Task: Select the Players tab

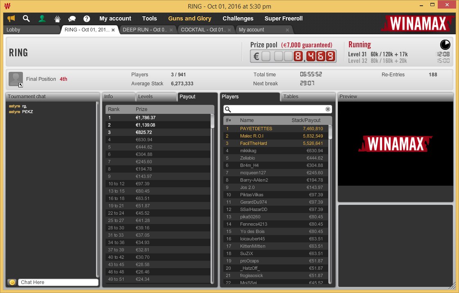Action: click(250, 97)
